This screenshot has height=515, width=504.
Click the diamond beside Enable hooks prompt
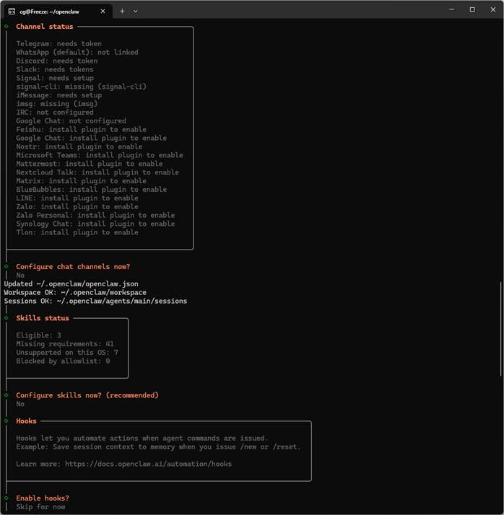tap(6, 498)
